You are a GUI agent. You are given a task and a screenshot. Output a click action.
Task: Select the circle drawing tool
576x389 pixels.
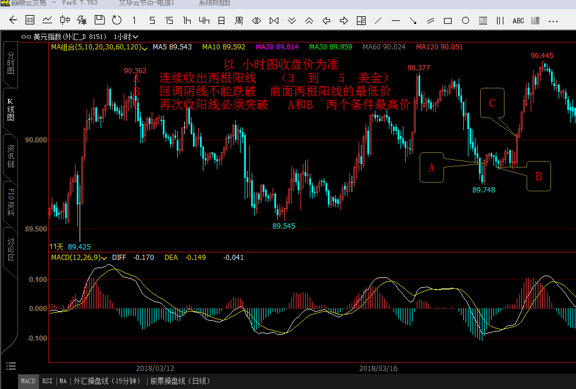pyautogui.click(x=465, y=21)
